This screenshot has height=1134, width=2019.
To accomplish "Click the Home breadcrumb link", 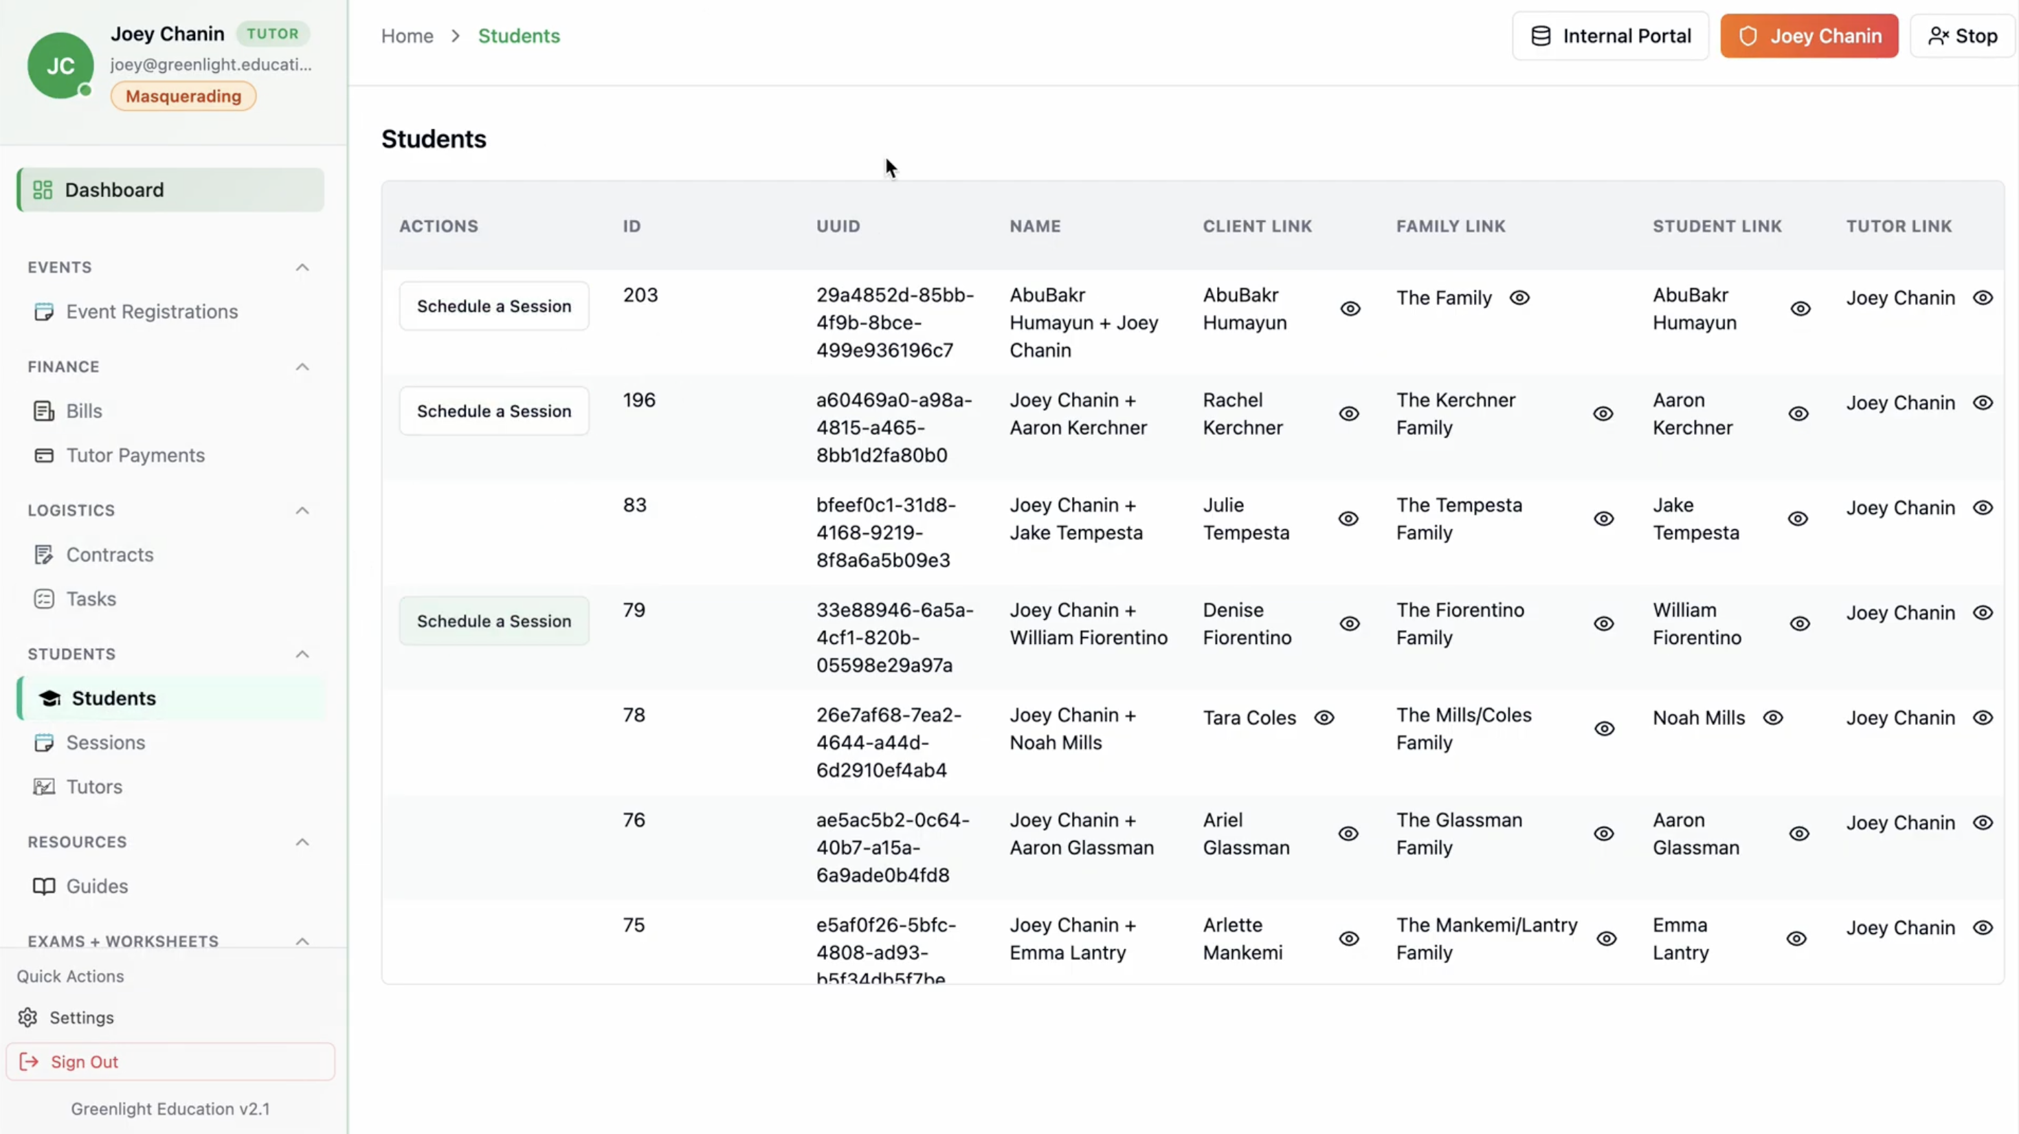I will click(x=407, y=36).
